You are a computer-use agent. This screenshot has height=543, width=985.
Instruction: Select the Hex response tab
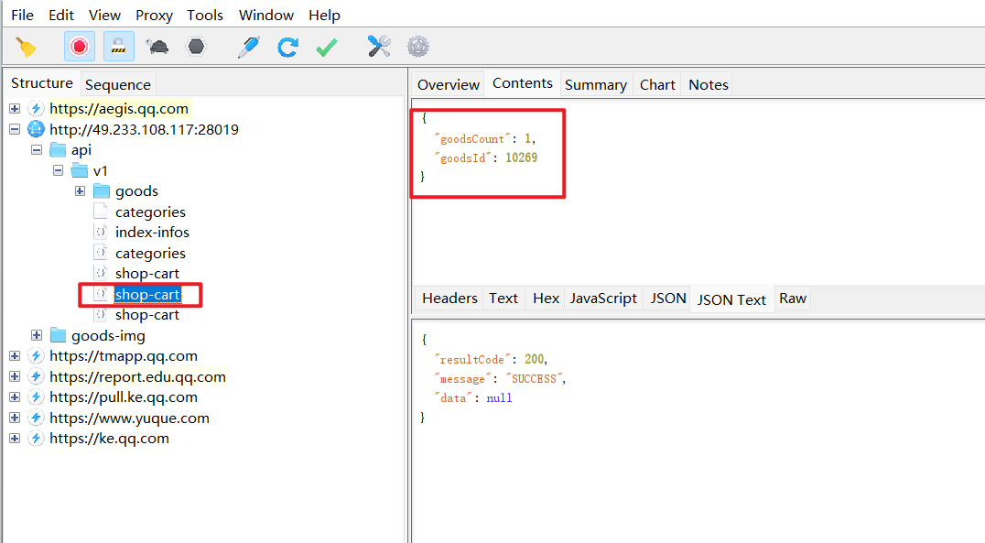coord(546,298)
